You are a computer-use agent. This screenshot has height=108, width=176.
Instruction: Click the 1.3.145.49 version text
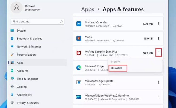tap(90, 85)
